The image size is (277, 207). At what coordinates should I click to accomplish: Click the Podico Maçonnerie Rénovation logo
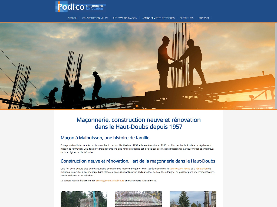(x=80, y=7)
